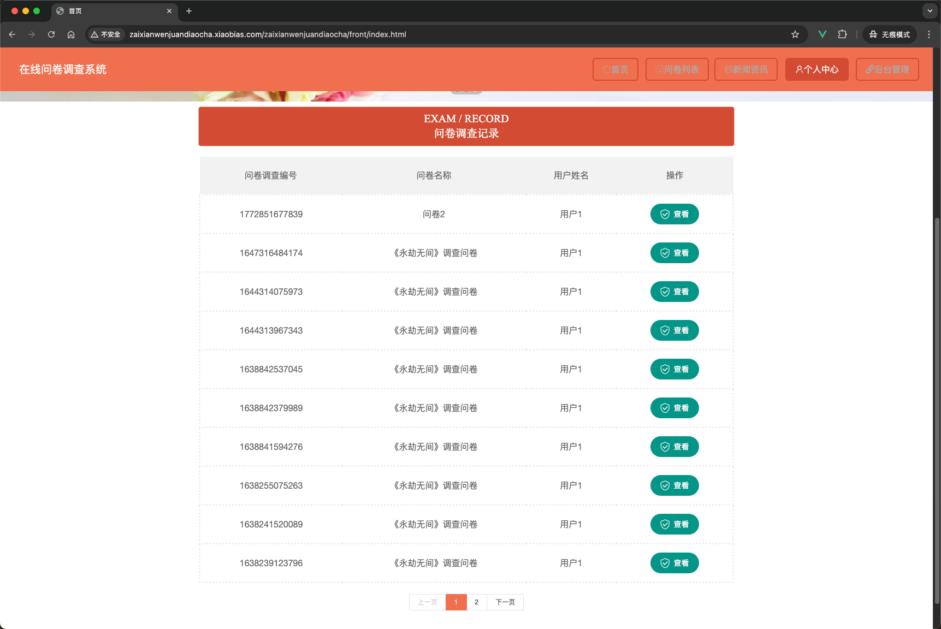Go to pagination page 2
Image resolution: width=941 pixels, height=629 pixels.
click(476, 602)
